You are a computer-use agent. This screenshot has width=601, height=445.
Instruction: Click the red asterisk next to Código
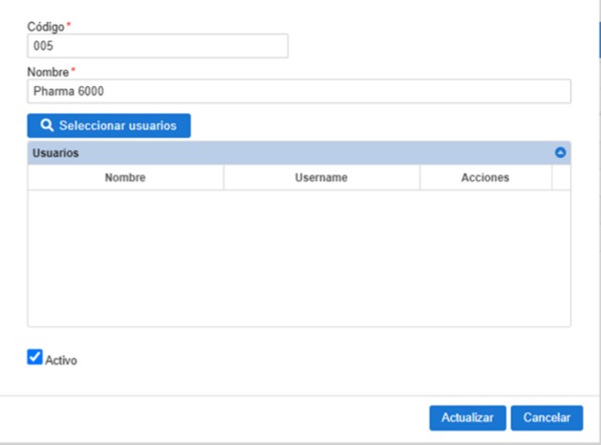[69, 27]
